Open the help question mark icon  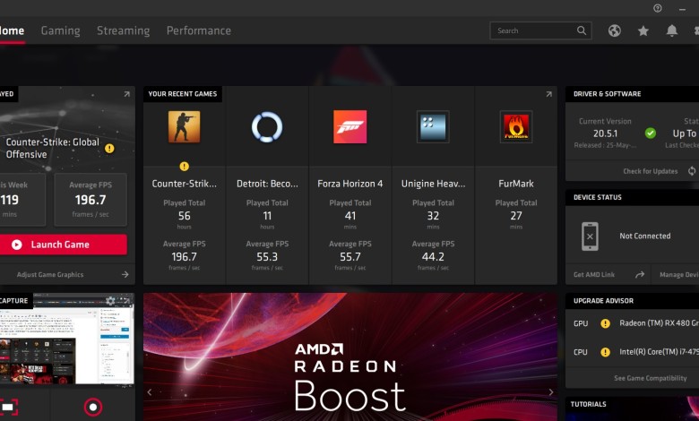[x=658, y=8]
